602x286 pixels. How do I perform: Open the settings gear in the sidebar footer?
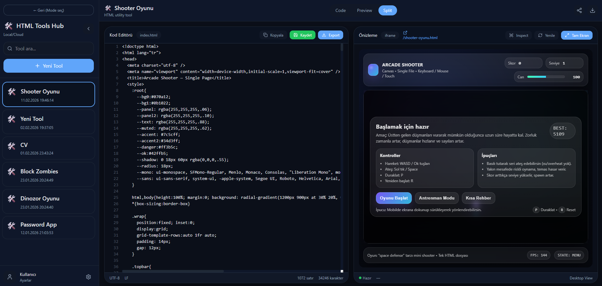88,277
